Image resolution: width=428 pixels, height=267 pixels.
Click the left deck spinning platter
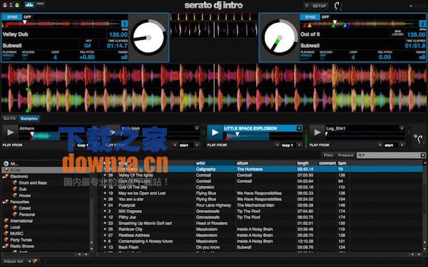coord(148,37)
